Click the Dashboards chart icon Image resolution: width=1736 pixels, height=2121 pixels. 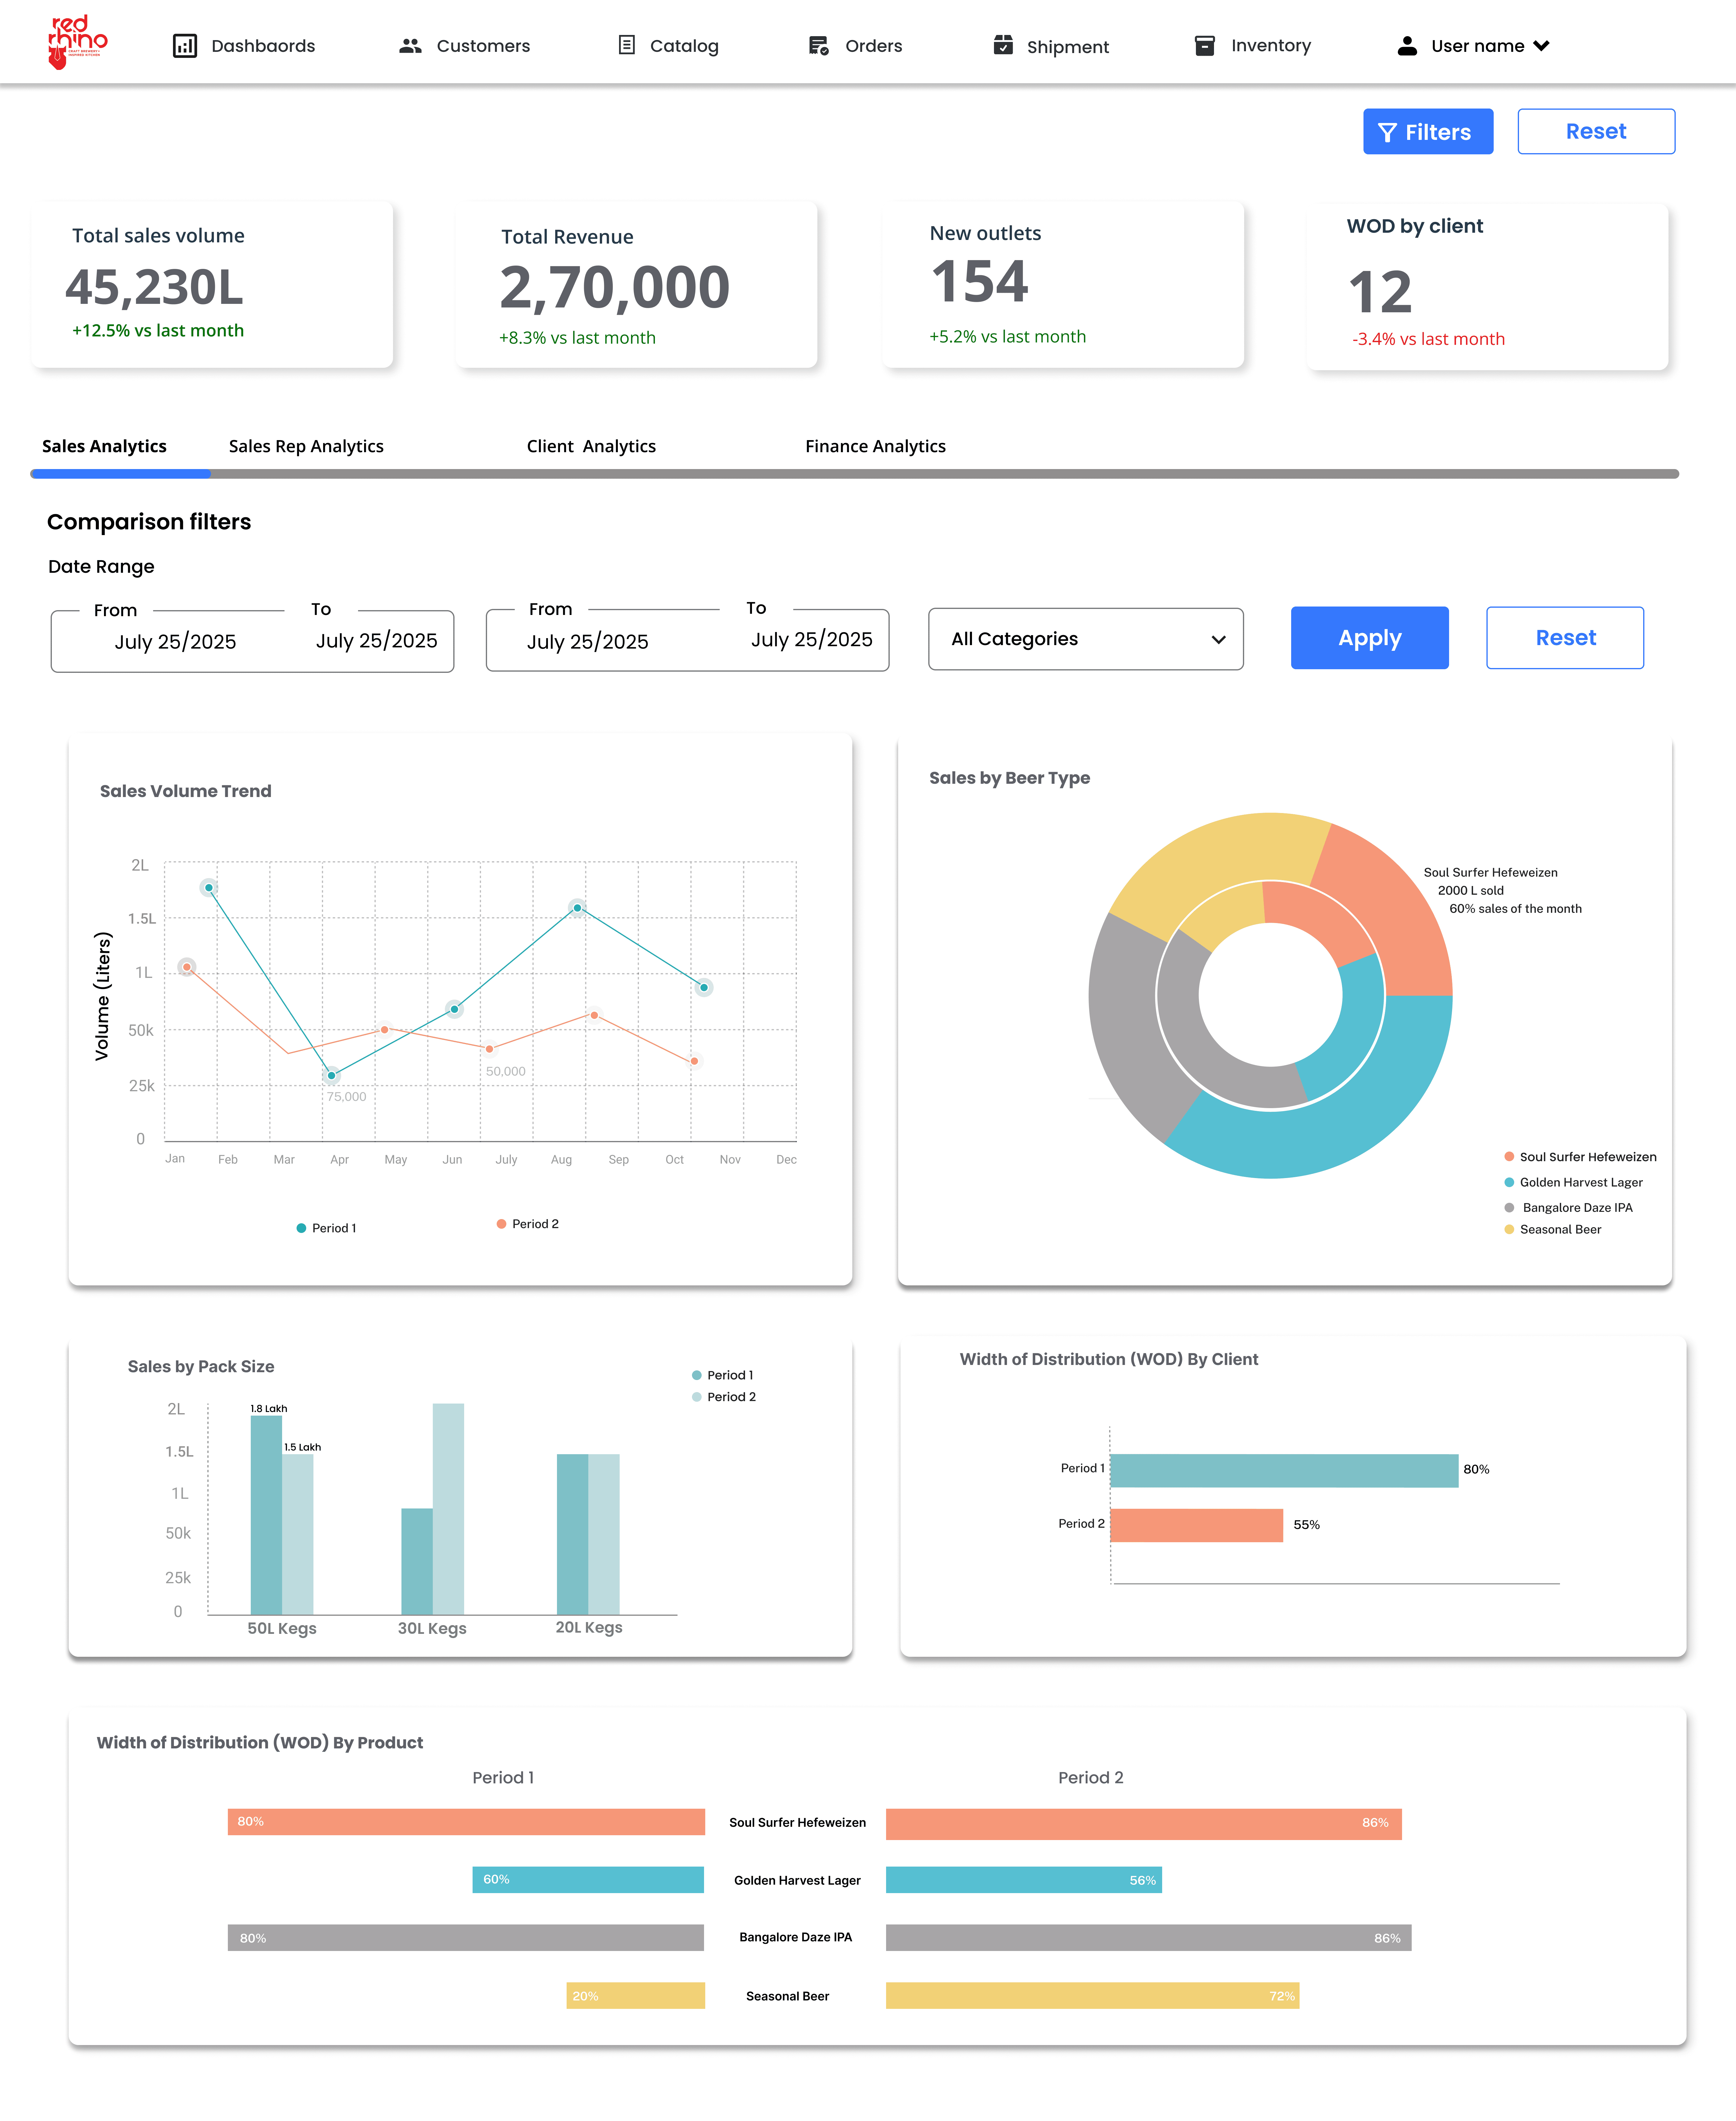pos(185,46)
